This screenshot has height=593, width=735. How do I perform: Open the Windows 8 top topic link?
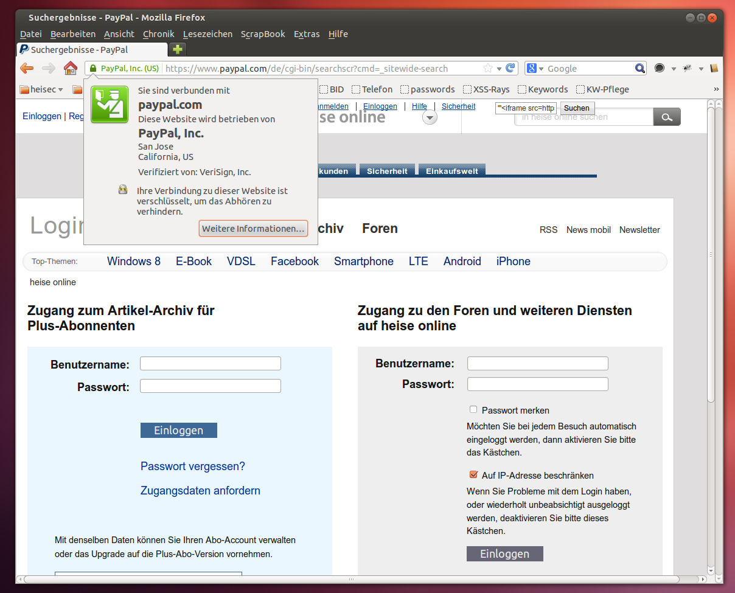(134, 262)
